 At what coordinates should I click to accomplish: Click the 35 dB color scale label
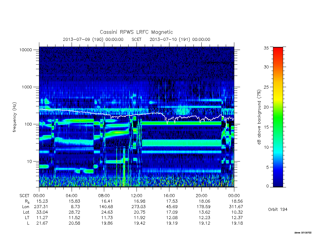pos(266,48)
